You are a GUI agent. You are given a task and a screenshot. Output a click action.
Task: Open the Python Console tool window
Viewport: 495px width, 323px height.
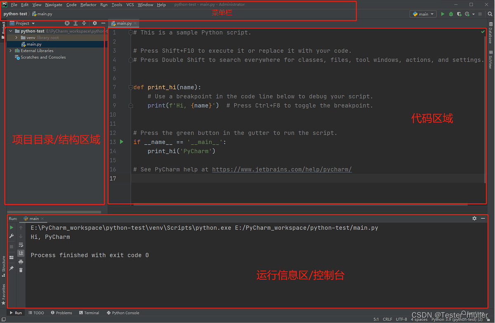(123, 313)
